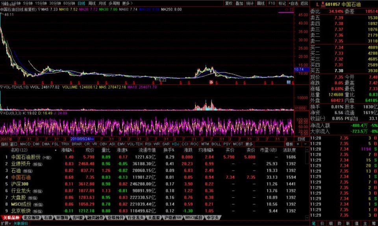Expand the VOL-TDX indicator triangle

coord(2,87)
